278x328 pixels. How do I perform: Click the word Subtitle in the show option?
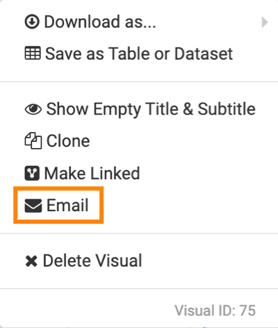click(227, 109)
